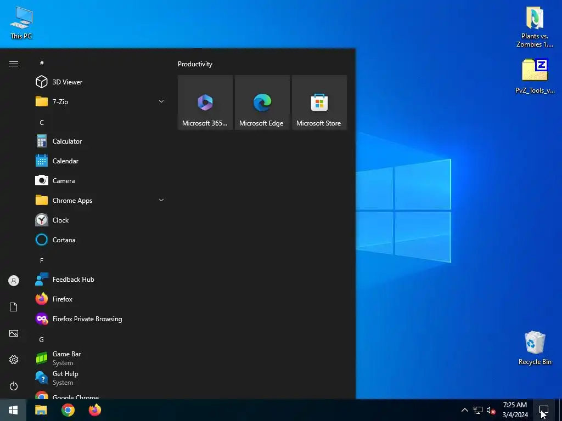Open Pictures from the Start sidebar
This screenshot has height=421, width=562.
pyautogui.click(x=14, y=333)
